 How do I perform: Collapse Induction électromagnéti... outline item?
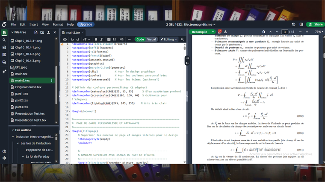[13, 137]
